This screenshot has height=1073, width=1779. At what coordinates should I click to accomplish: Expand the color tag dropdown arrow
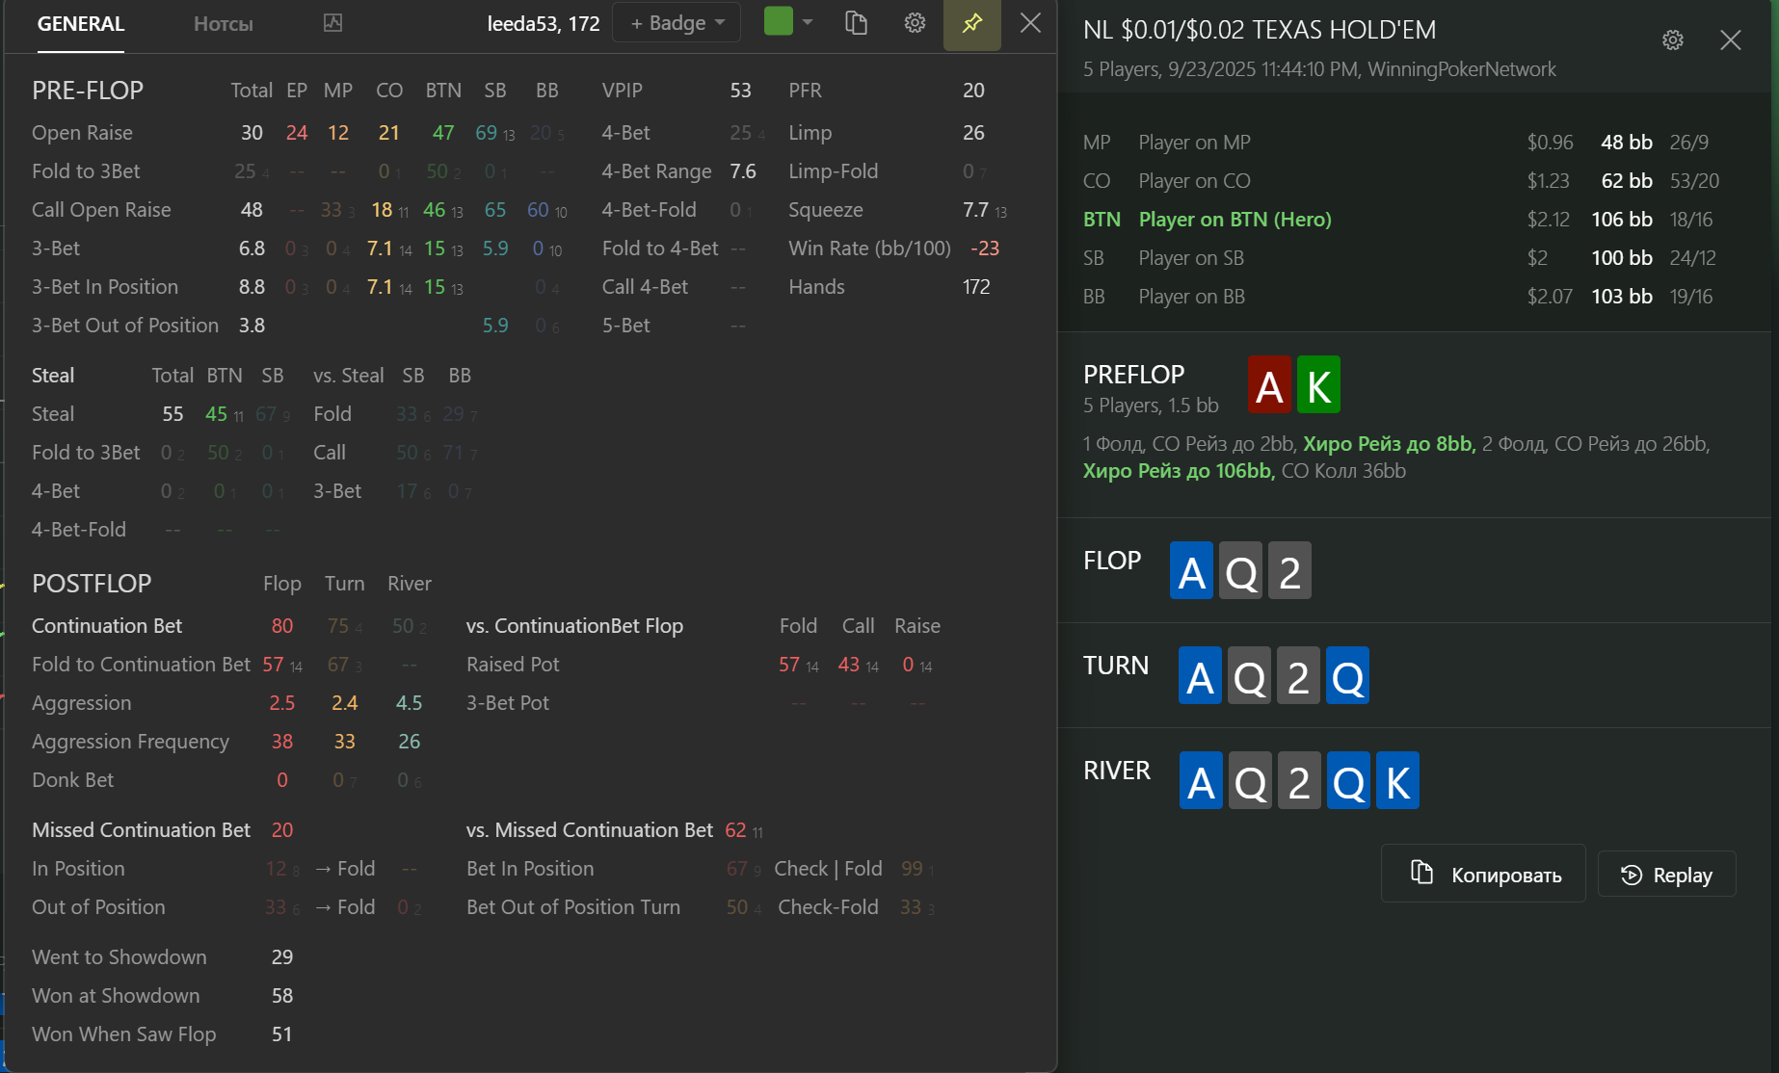808,22
